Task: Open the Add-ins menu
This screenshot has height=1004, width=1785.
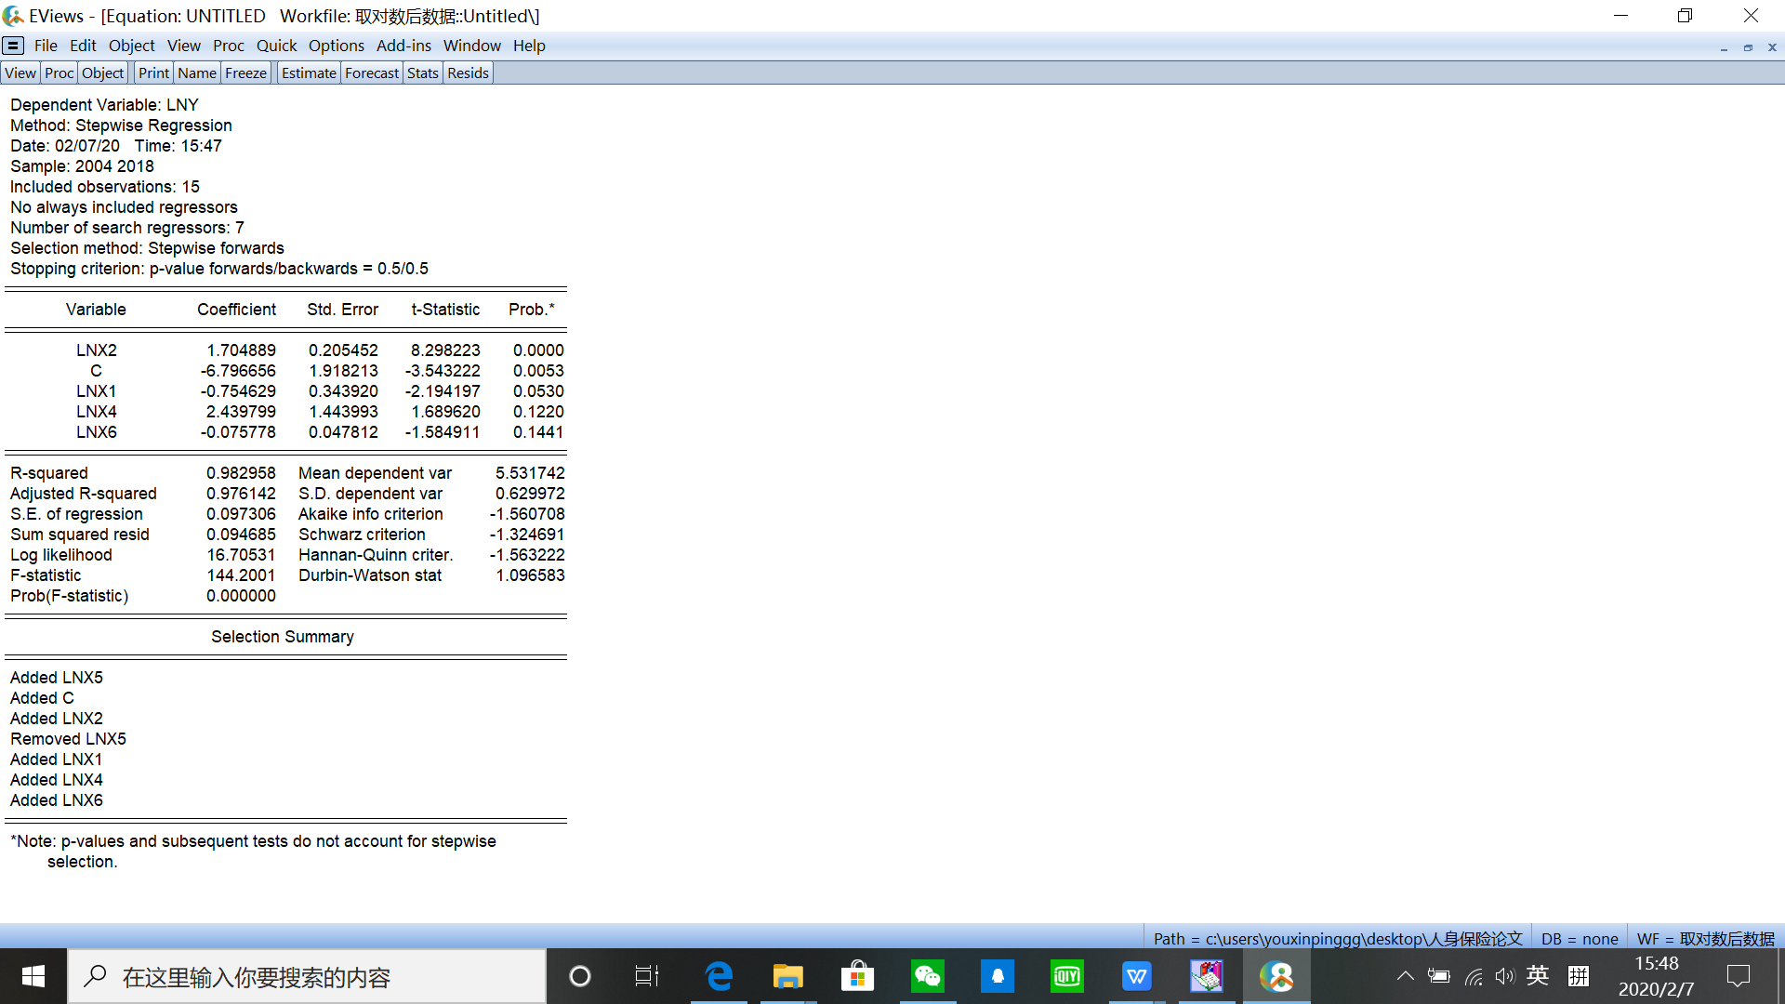Action: [x=403, y=46]
